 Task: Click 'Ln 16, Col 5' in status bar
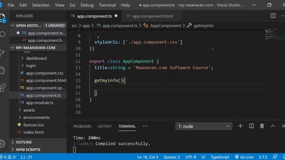click(x=148, y=157)
